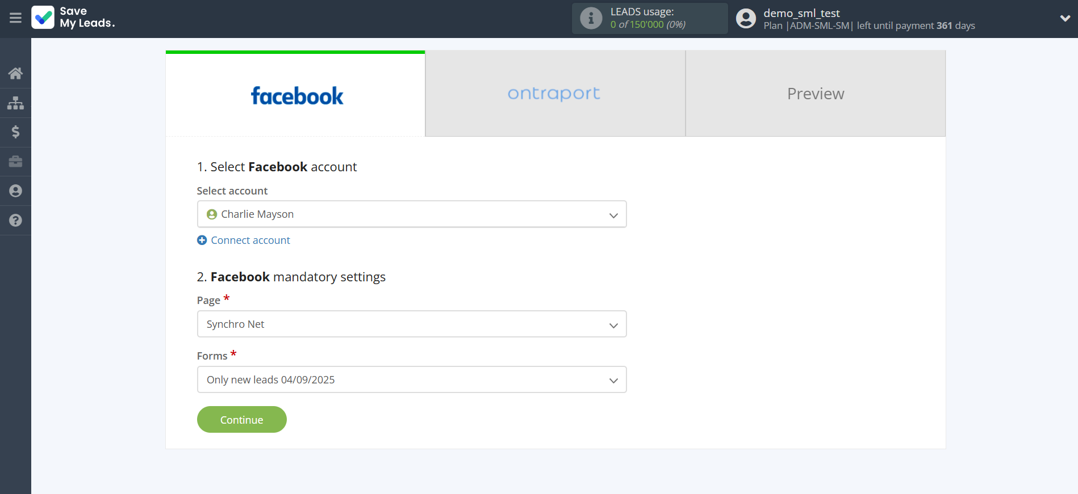
Task: Open the Page dropdown showing Synchro Net
Action: click(x=411, y=324)
